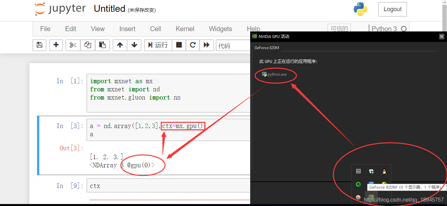Click the Jupyter logo
Screen dimensions: 447x206
point(60,9)
